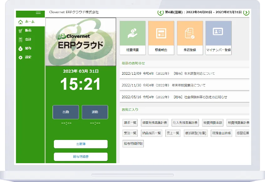Open the 2022/05/16 社会保険料率 notice

pyautogui.click(x=184, y=97)
